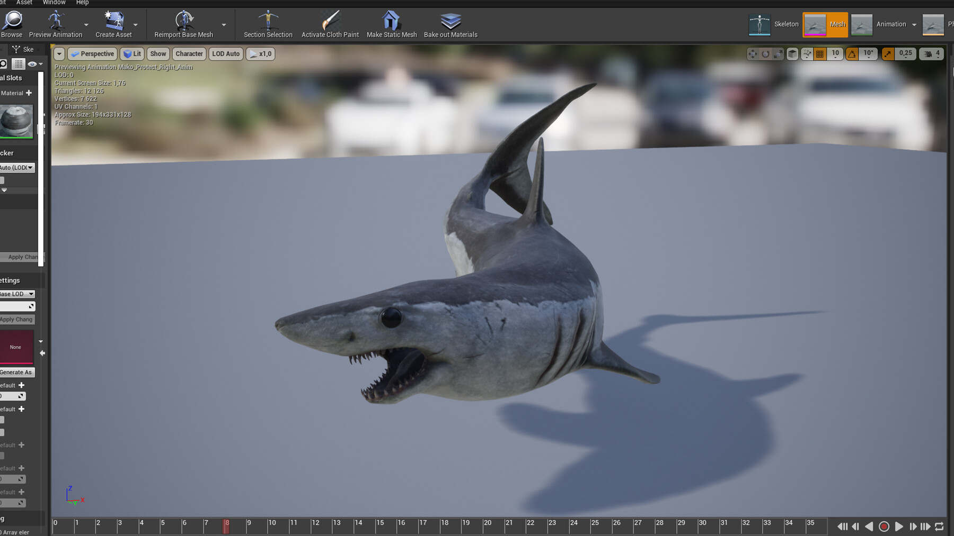Click the record button on playback bar
This screenshot has height=536, width=954.
[884, 526]
